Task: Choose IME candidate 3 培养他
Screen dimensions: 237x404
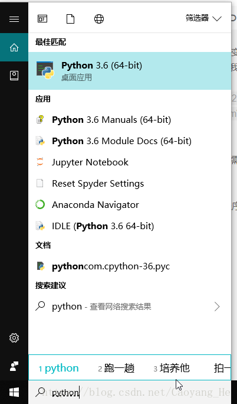Action: coord(172,368)
